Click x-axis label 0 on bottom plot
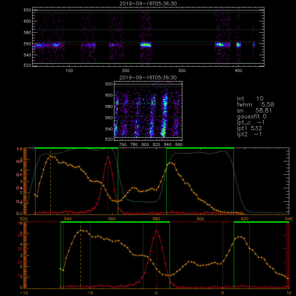The image size is (296, 296). coord(156,293)
